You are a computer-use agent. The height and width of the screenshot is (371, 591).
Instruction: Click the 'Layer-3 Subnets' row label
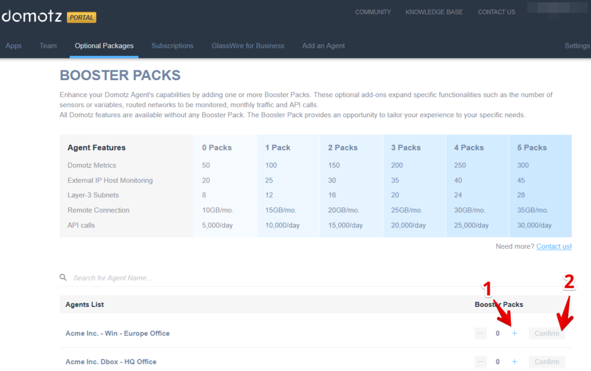click(93, 195)
